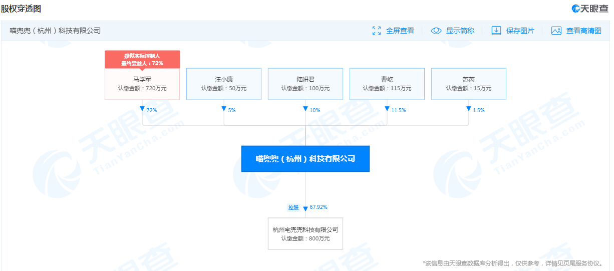Select shareholder node 马学军
The image size is (614, 271).
click(x=142, y=84)
